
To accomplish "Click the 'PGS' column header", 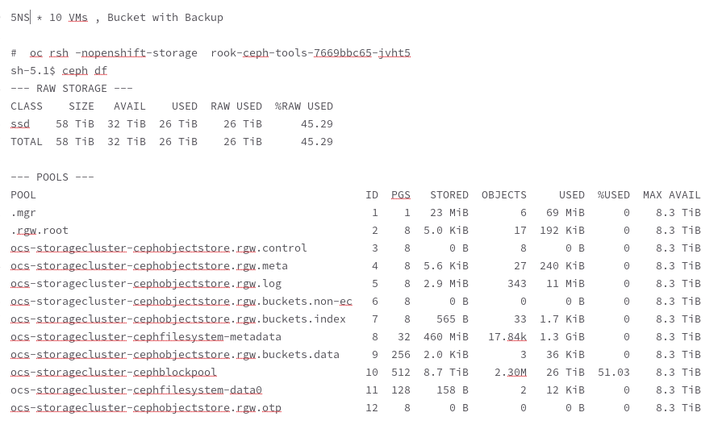I will [x=401, y=194].
